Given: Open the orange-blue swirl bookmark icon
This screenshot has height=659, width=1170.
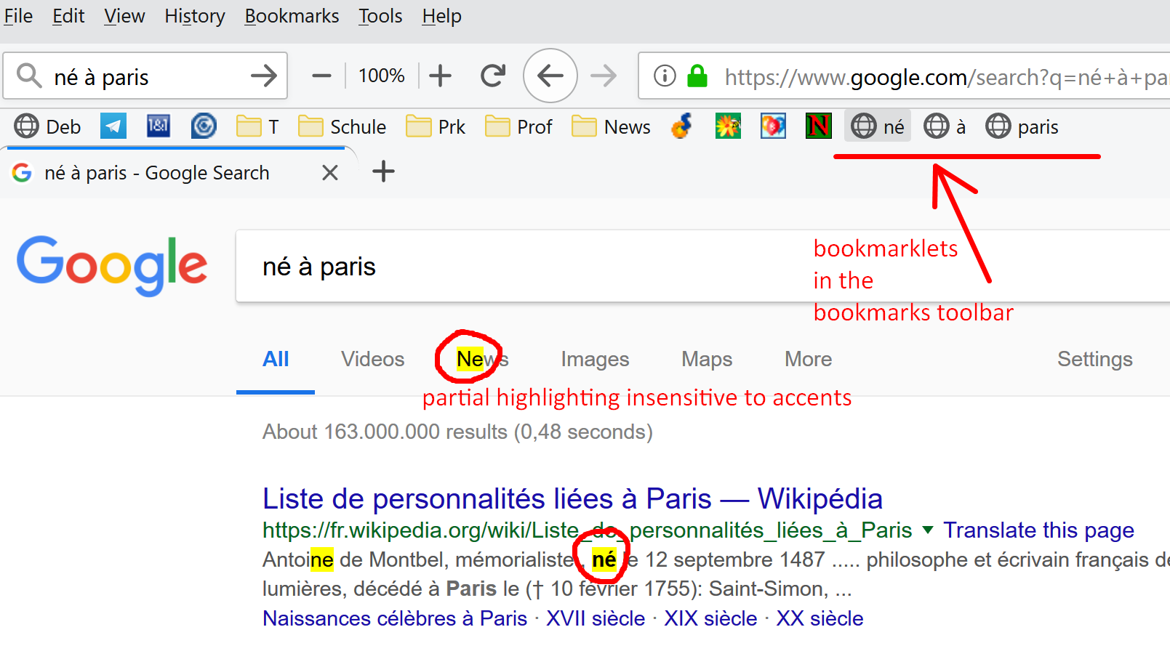Looking at the screenshot, I should point(682,126).
